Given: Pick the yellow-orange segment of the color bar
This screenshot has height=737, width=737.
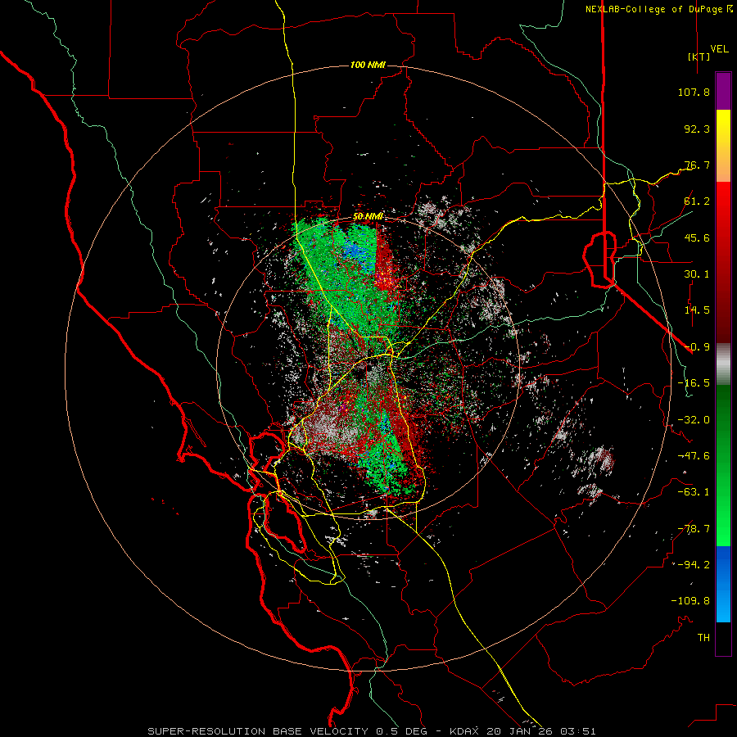Looking at the screenshot, I should 723,146.
